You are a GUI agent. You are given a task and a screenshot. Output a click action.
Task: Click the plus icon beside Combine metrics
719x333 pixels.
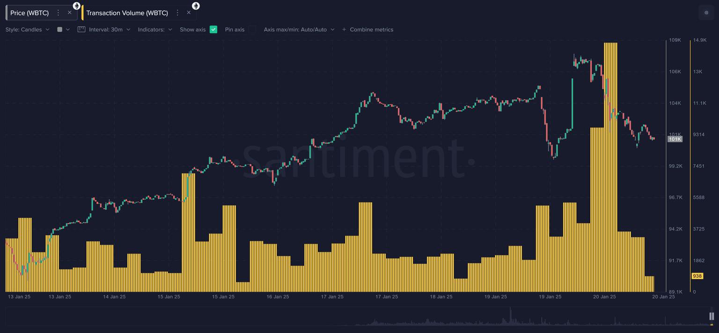(344, 29)
